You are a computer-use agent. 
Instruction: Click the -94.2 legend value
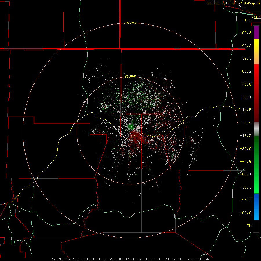(246, 200)
